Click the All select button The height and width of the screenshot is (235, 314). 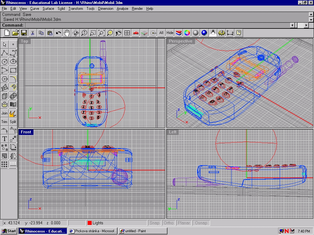[x=161, y=33]
